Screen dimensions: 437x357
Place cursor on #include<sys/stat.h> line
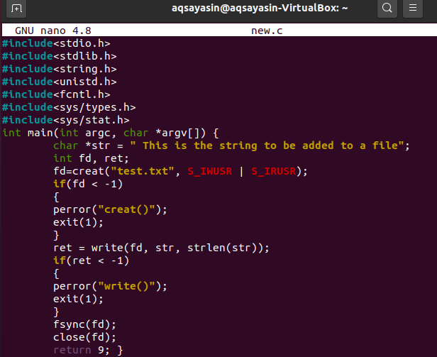pyautogui.click(x=66, y=120)
